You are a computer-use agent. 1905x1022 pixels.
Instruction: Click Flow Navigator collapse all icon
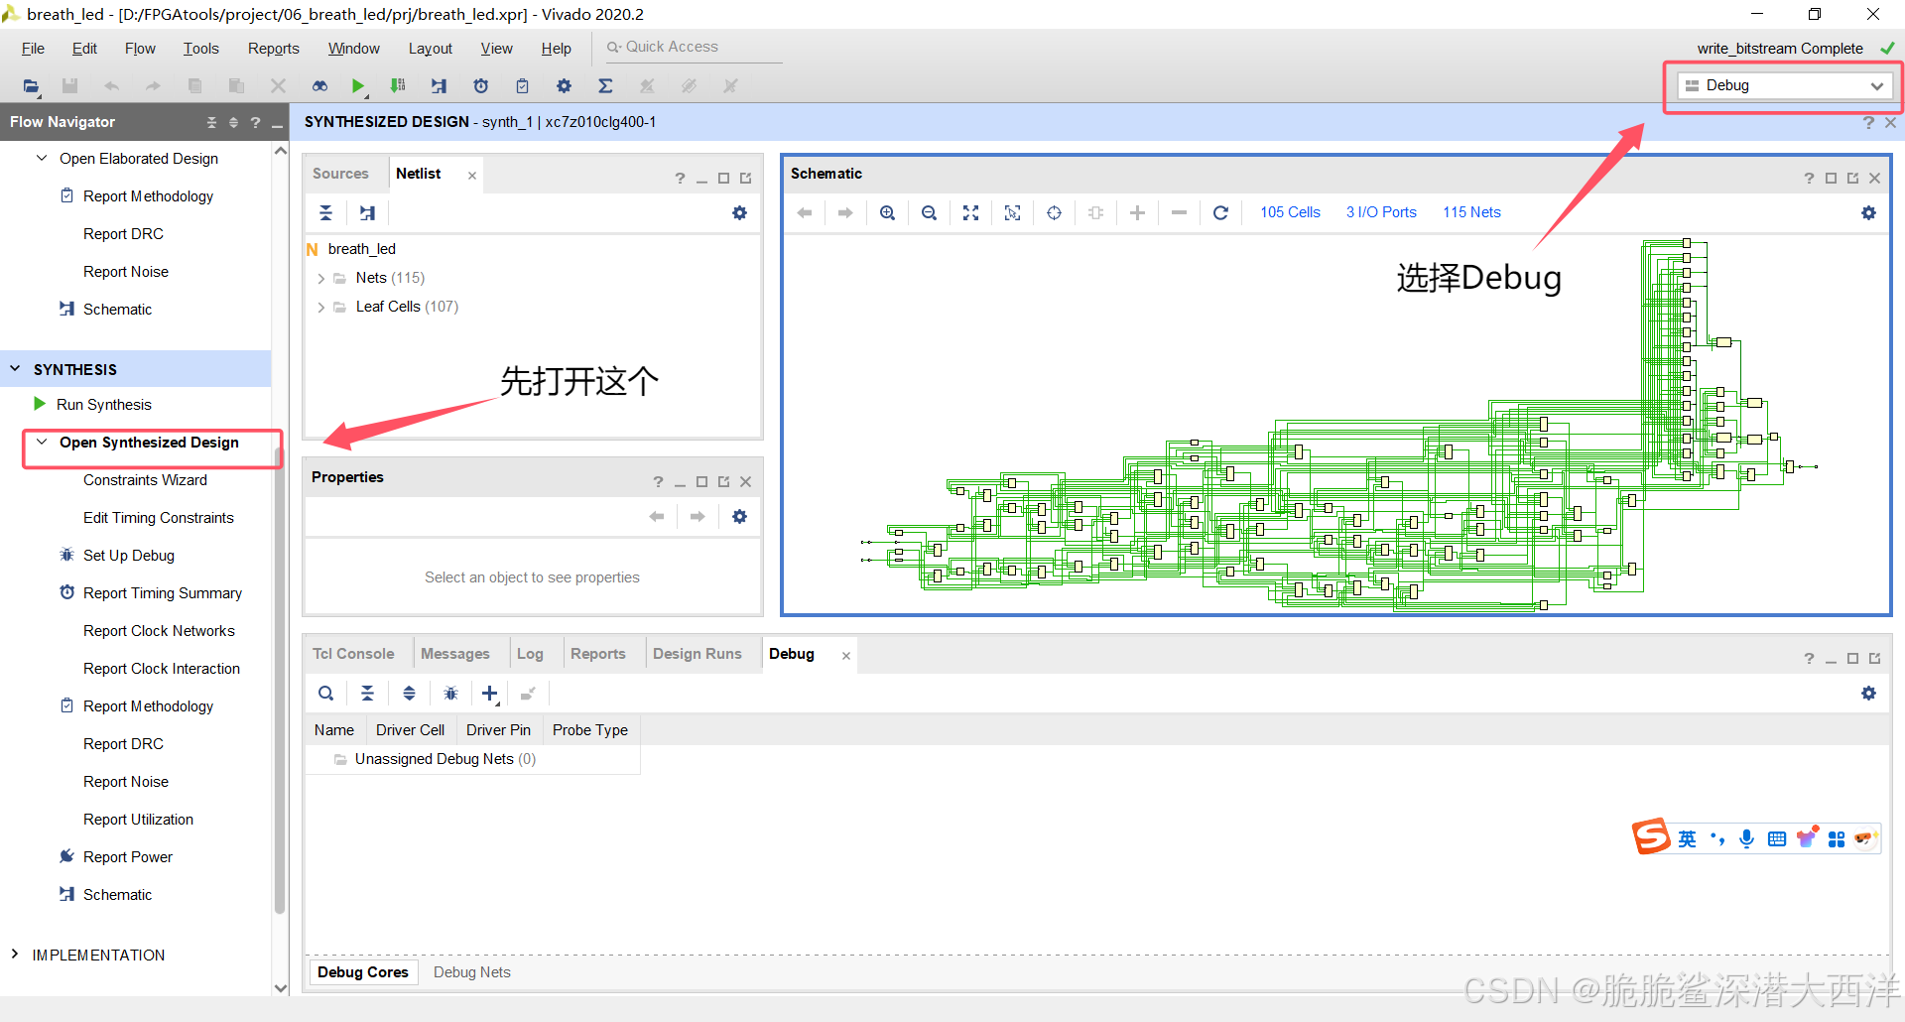(x=211, y=122)
